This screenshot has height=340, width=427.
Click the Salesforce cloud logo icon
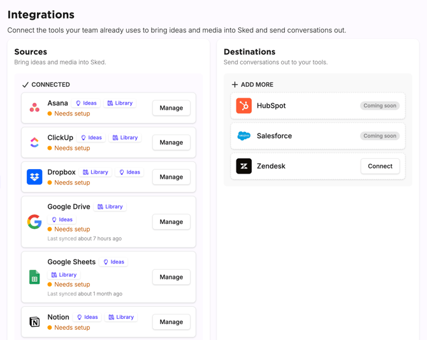pos(243,136)
